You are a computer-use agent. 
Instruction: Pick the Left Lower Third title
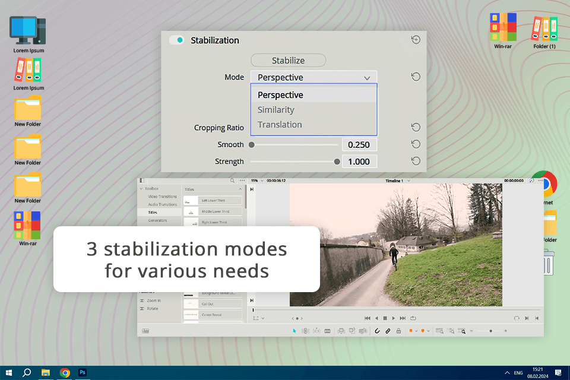pos(213,201)
